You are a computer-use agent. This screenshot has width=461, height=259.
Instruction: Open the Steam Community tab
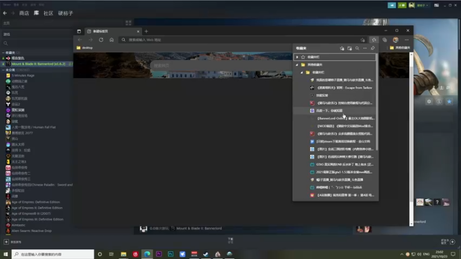[48, 13]
